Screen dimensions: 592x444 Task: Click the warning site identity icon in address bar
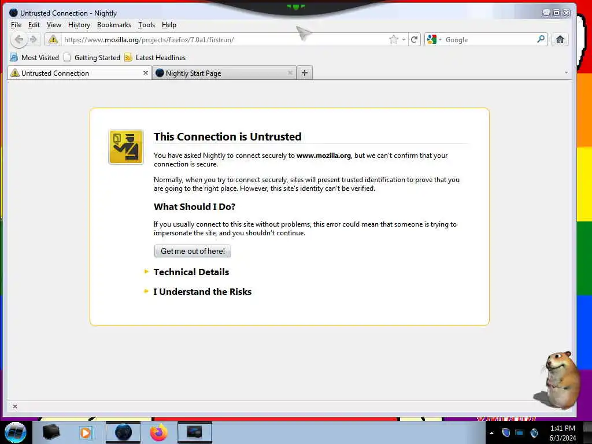[53, 39]
